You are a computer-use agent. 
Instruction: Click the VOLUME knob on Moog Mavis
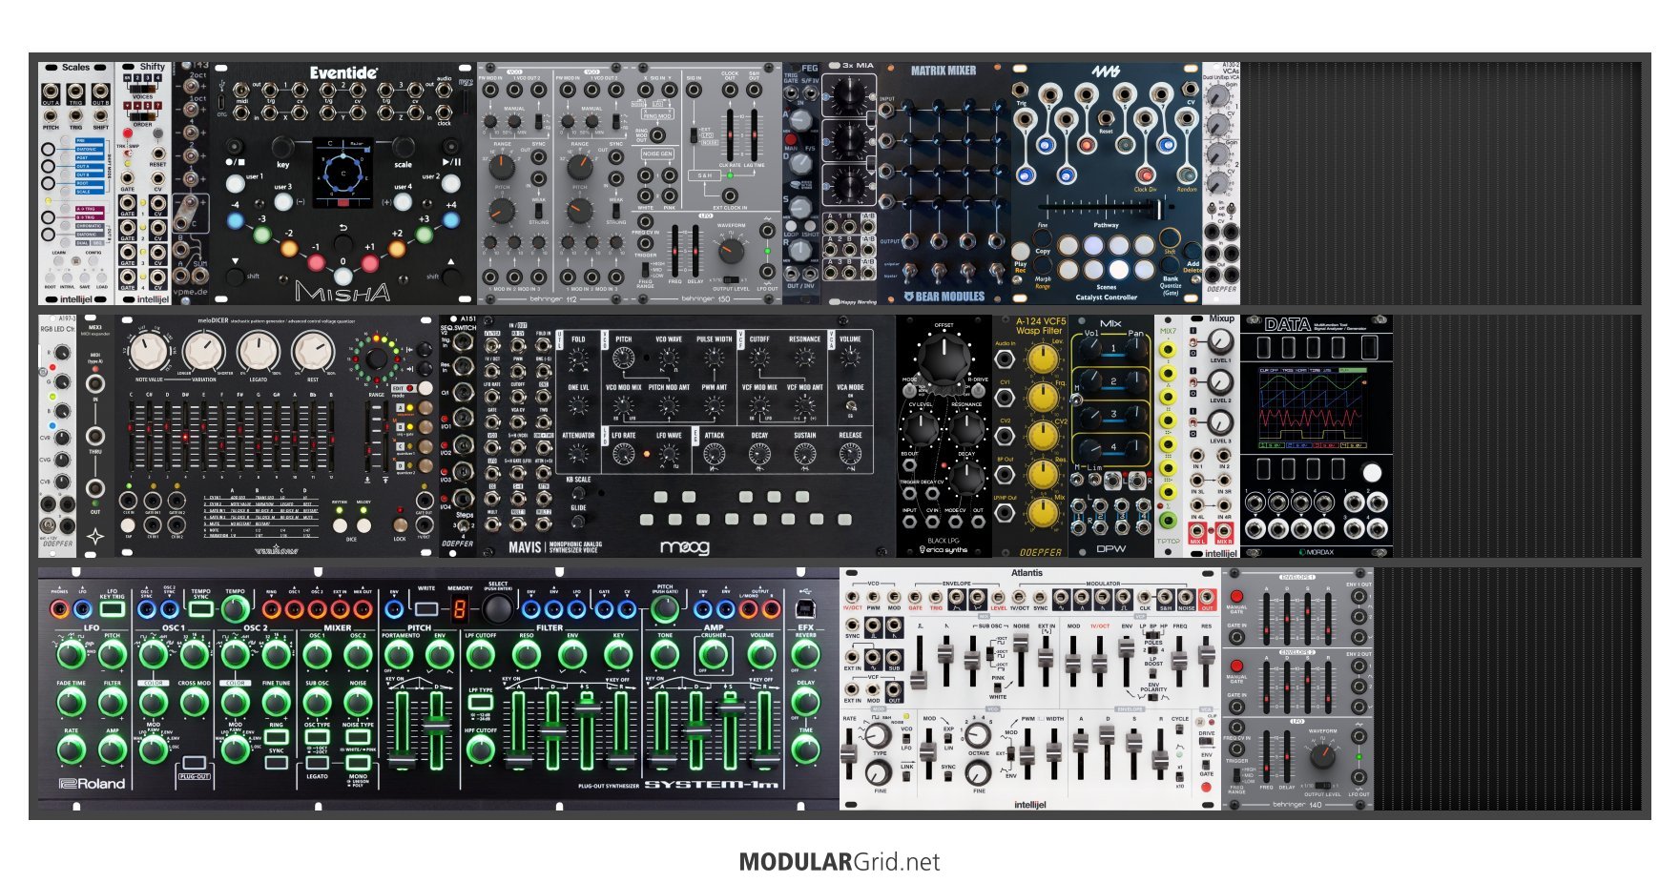850,359
